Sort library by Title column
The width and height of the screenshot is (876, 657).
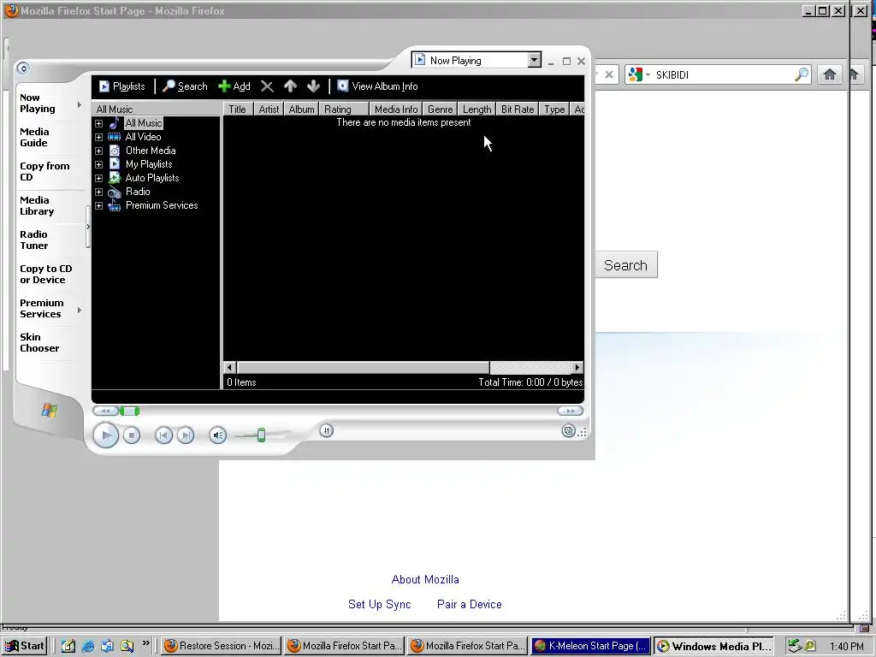[238, 109]
